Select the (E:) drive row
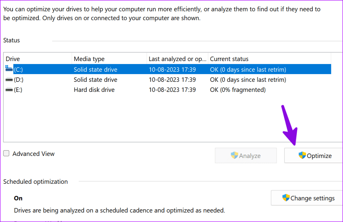 134,90
